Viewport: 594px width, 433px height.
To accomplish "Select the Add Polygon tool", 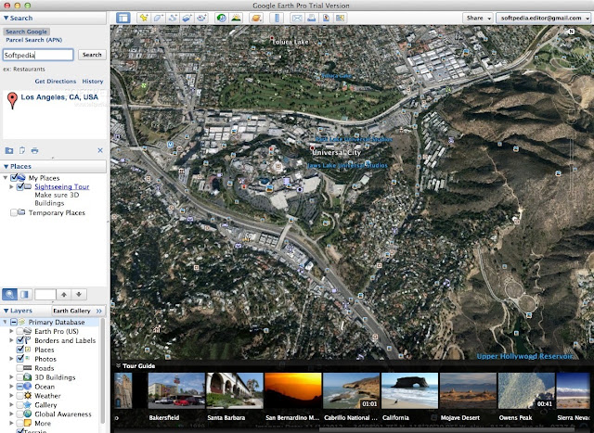I will coord(158,18).
